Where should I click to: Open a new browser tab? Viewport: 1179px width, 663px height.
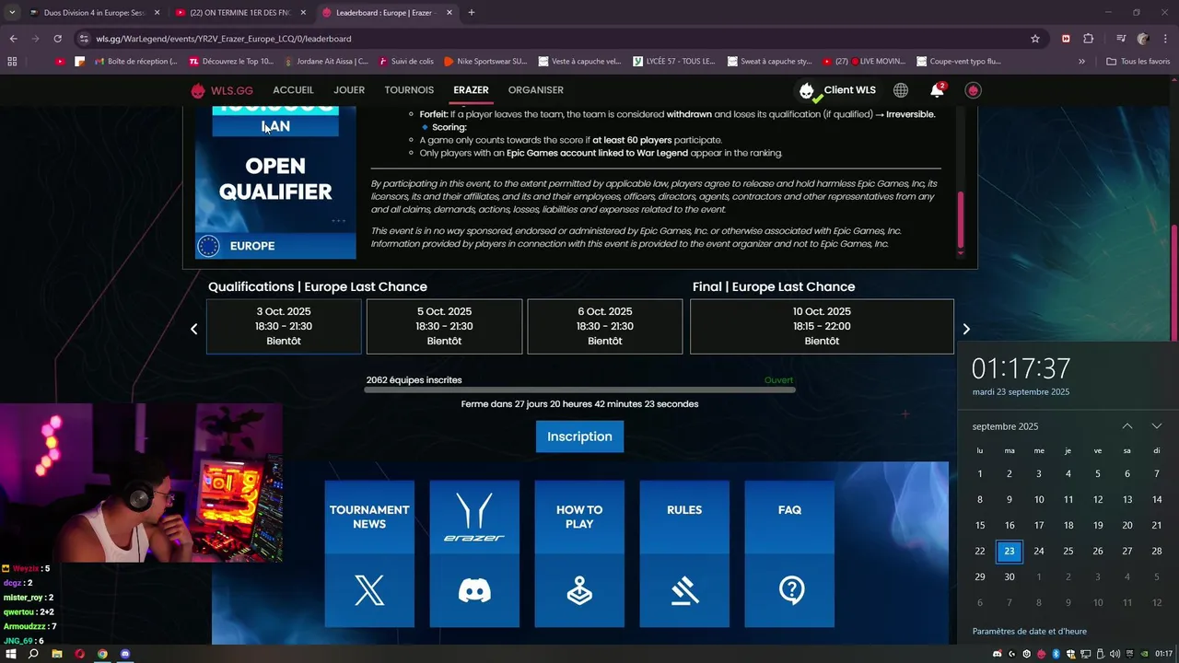pyautogui.click(x=472, y=13)
